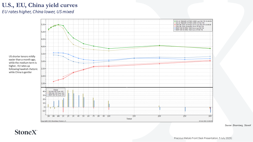Image resolution: width=253 pixels, height=142 pixels.
Task: Click the 20Y tenor label
Action: tap(159, 116)
